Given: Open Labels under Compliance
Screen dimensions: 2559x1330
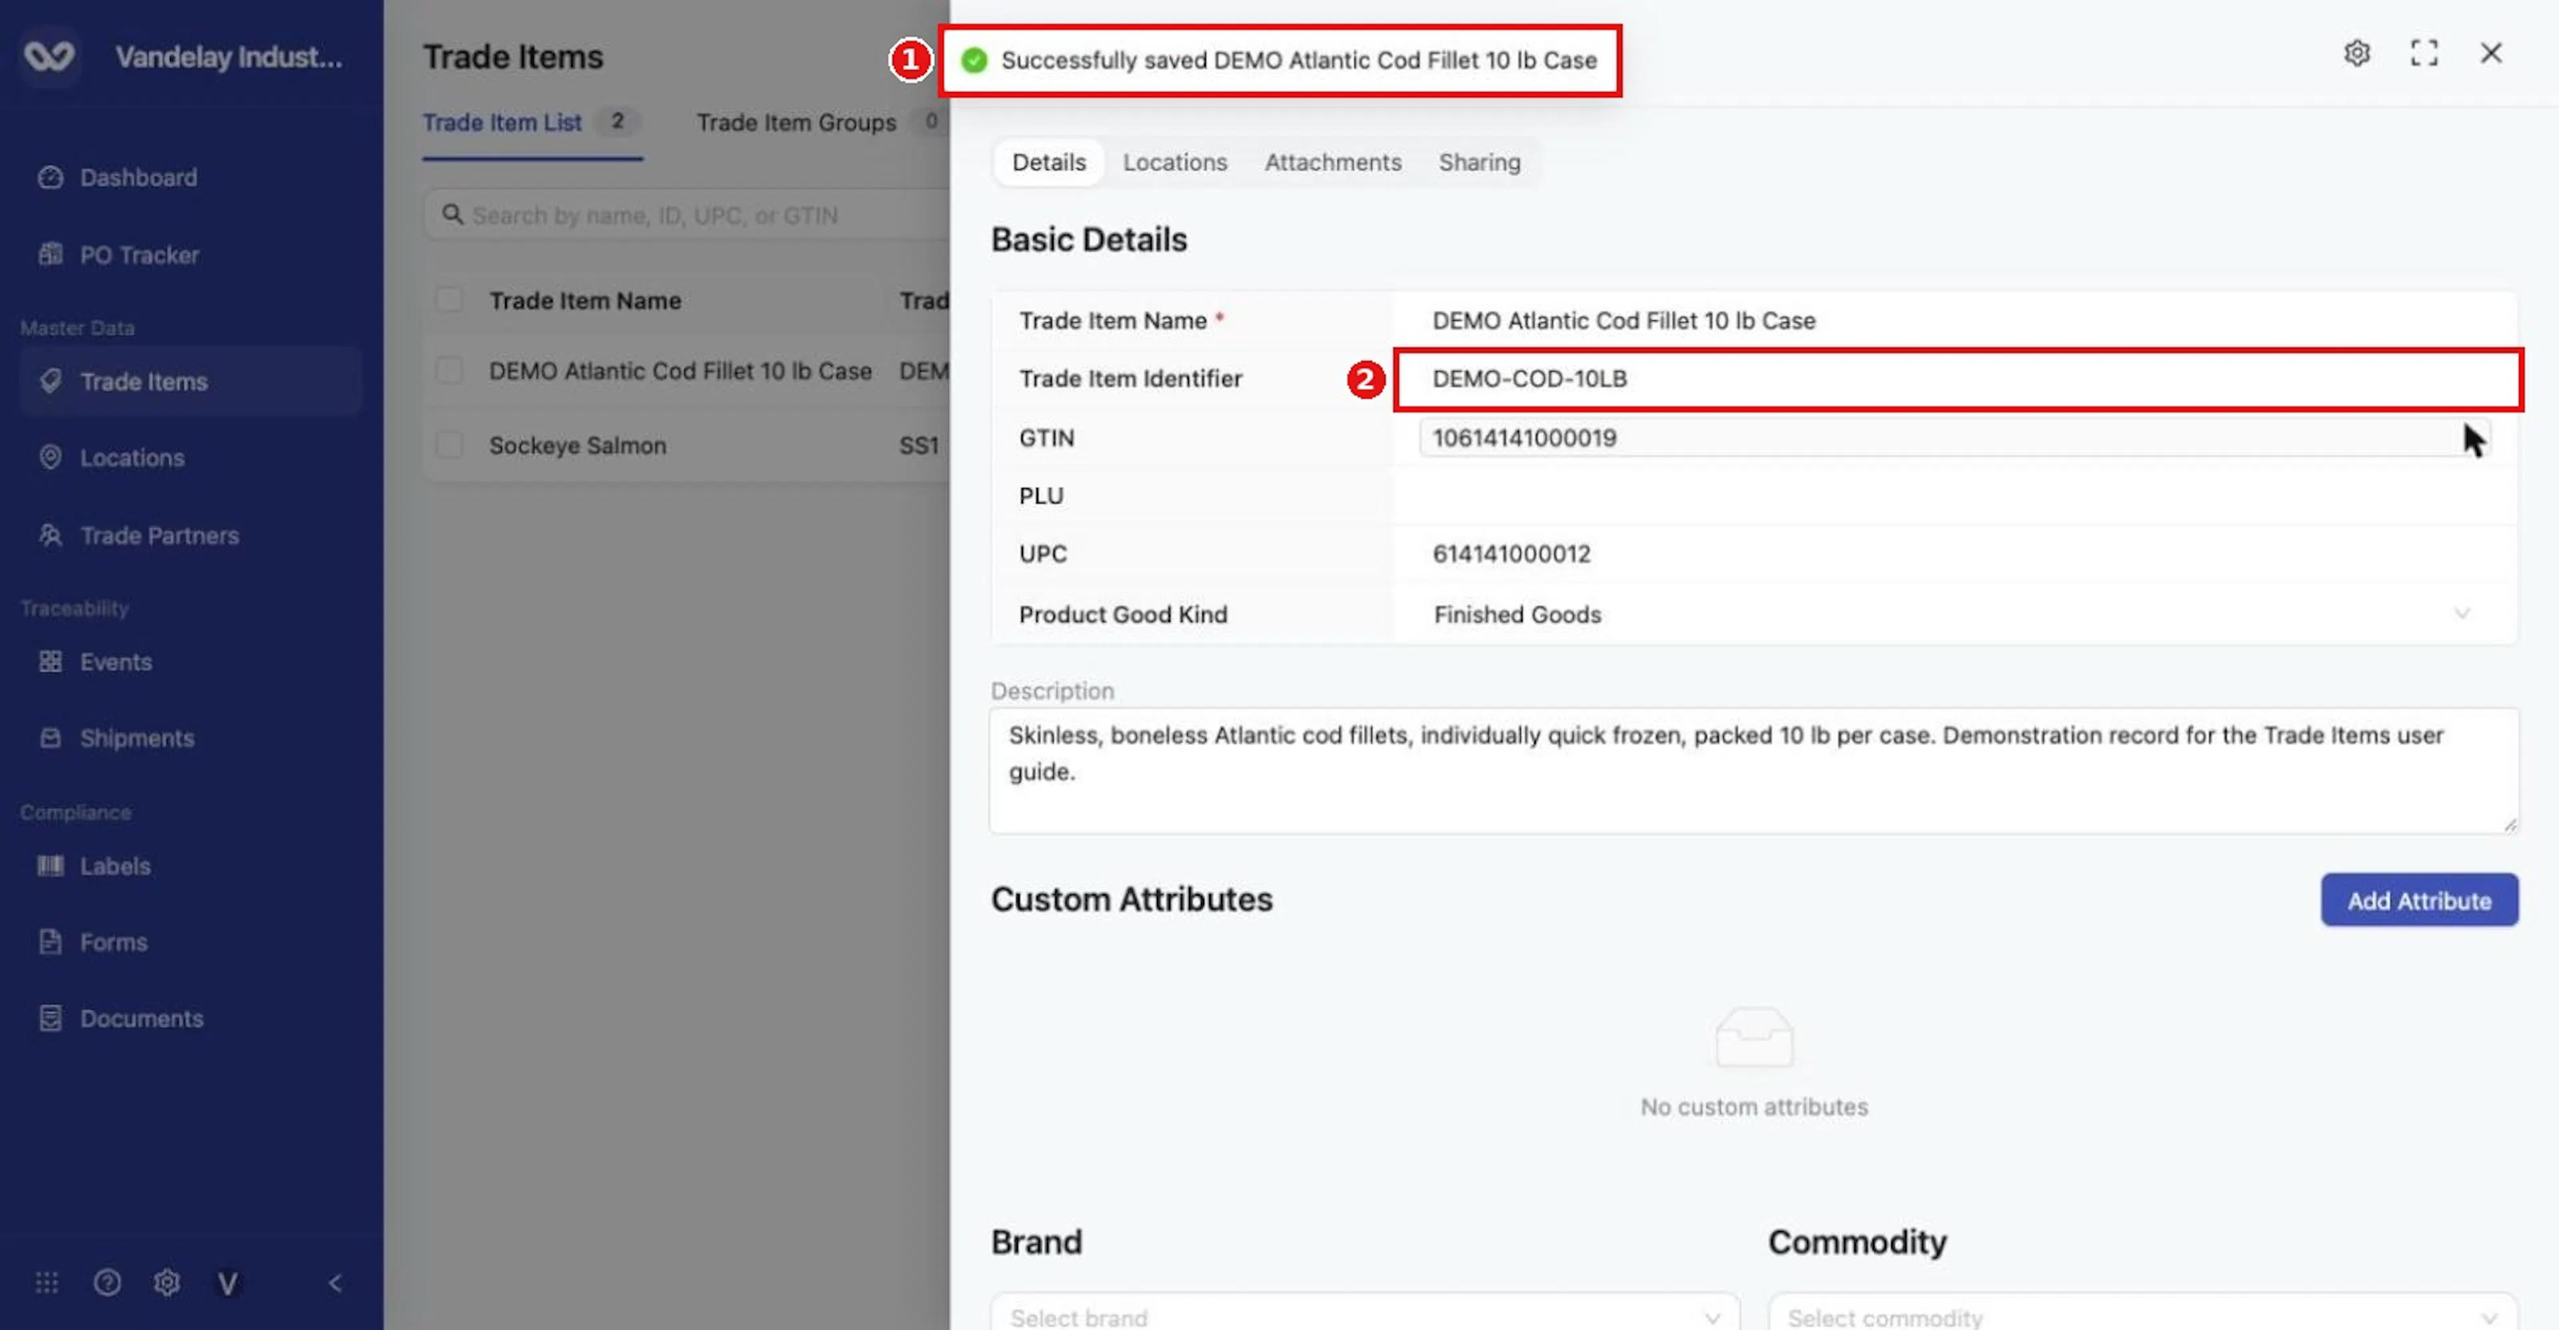Looking at the screenshot, I should (114, 866).
